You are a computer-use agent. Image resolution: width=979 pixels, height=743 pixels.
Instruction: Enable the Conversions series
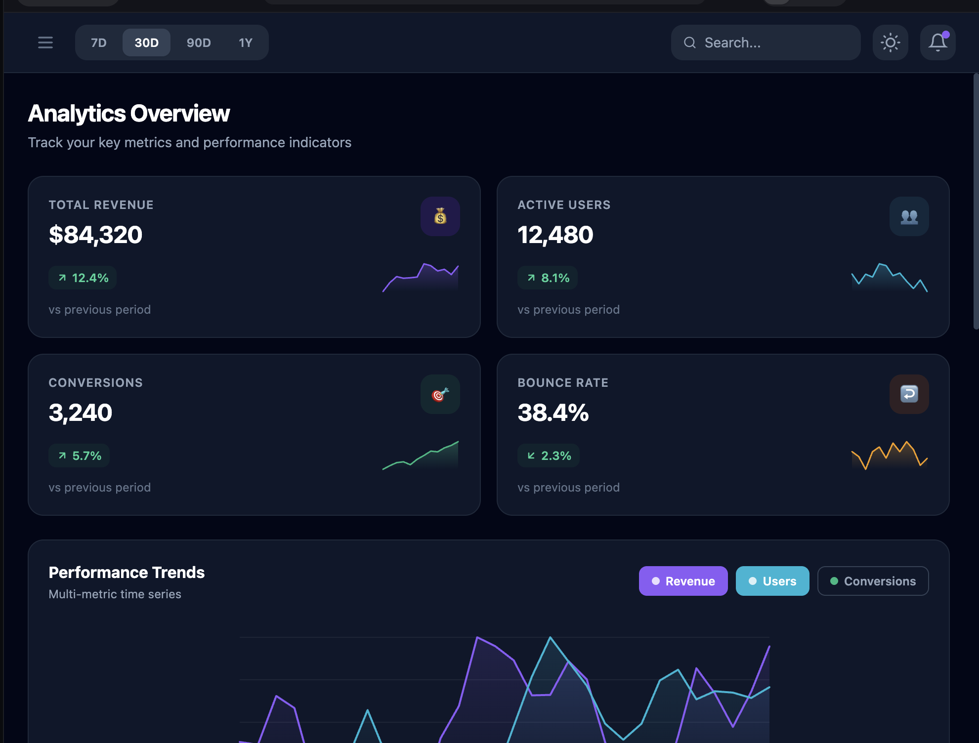click(873, 581)
